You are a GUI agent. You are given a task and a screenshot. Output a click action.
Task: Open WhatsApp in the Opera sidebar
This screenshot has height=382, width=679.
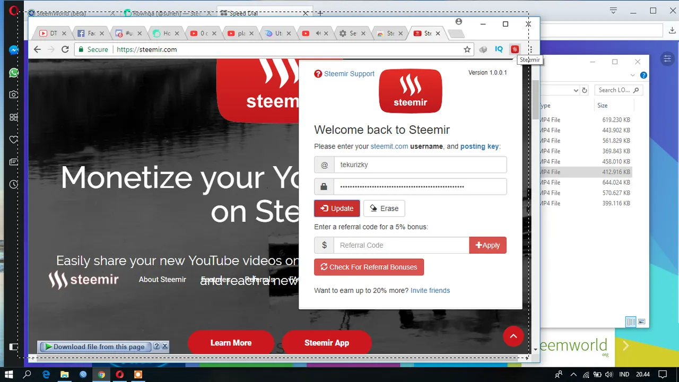tap(14, 73)
